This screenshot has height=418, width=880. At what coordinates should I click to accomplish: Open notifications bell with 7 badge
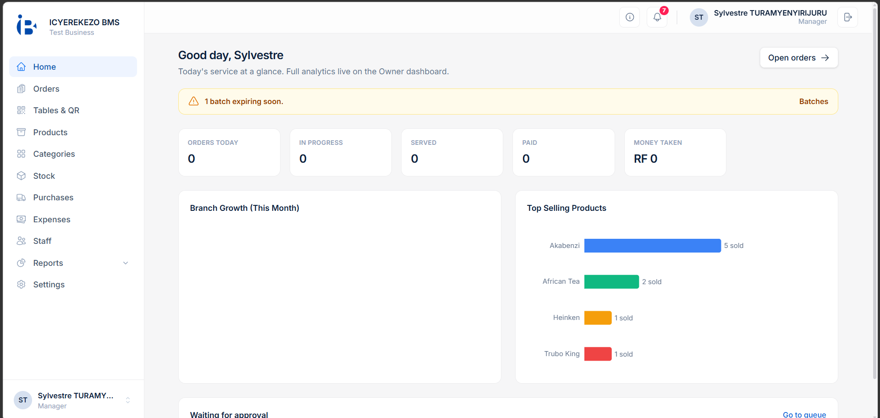[x=657, y=17]
